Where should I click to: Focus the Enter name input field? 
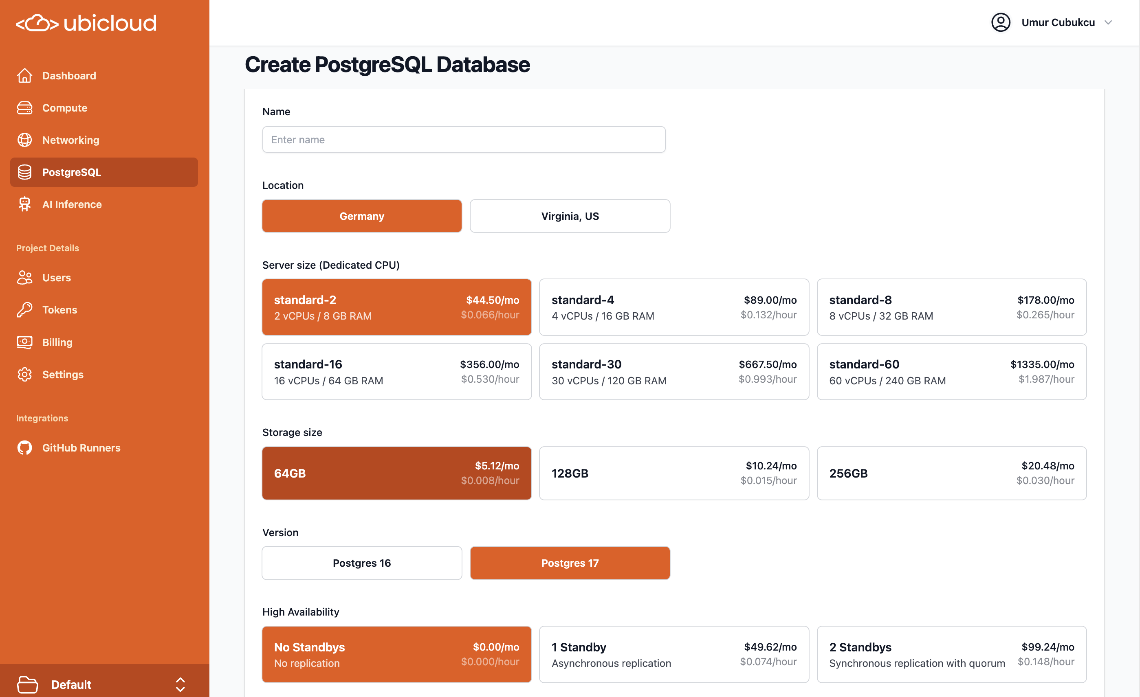coord(464,140)
